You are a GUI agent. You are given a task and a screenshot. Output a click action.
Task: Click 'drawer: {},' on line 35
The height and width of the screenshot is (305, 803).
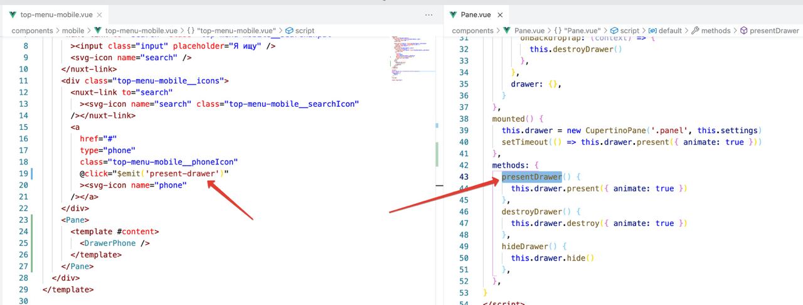pos(536,84)
